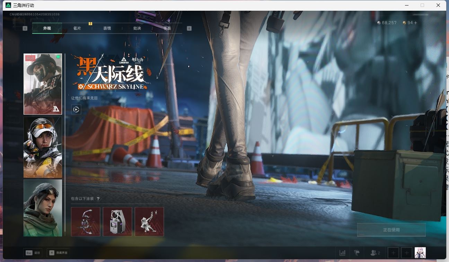Open the stats chart icon in bottom bar

tap(342, 252)
